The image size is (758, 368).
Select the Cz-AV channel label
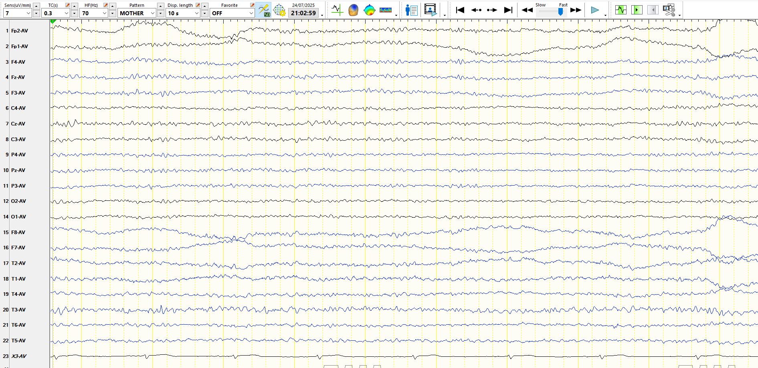tap(18, 124)
